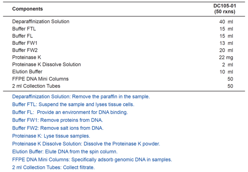Click Proteinase K Dissolve Solution table row

46,65
